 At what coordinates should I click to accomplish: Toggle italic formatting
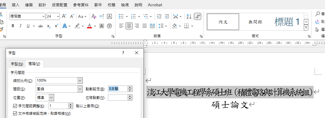coord(20,26)
